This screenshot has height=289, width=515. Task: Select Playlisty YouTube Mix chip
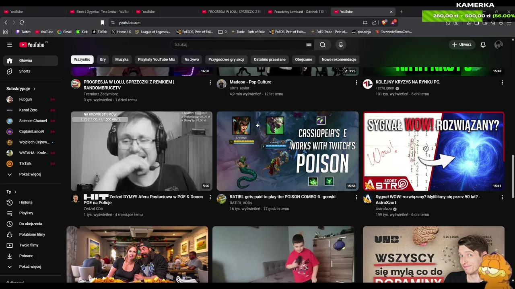[x=157, y=59]
